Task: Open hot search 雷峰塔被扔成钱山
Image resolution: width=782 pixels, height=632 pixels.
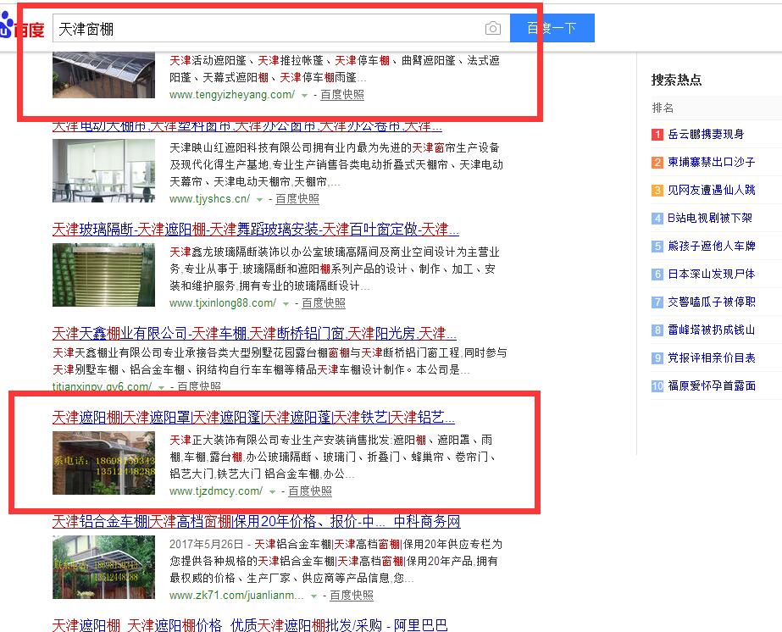Action: pyautogui.click(x=712, y=330)
